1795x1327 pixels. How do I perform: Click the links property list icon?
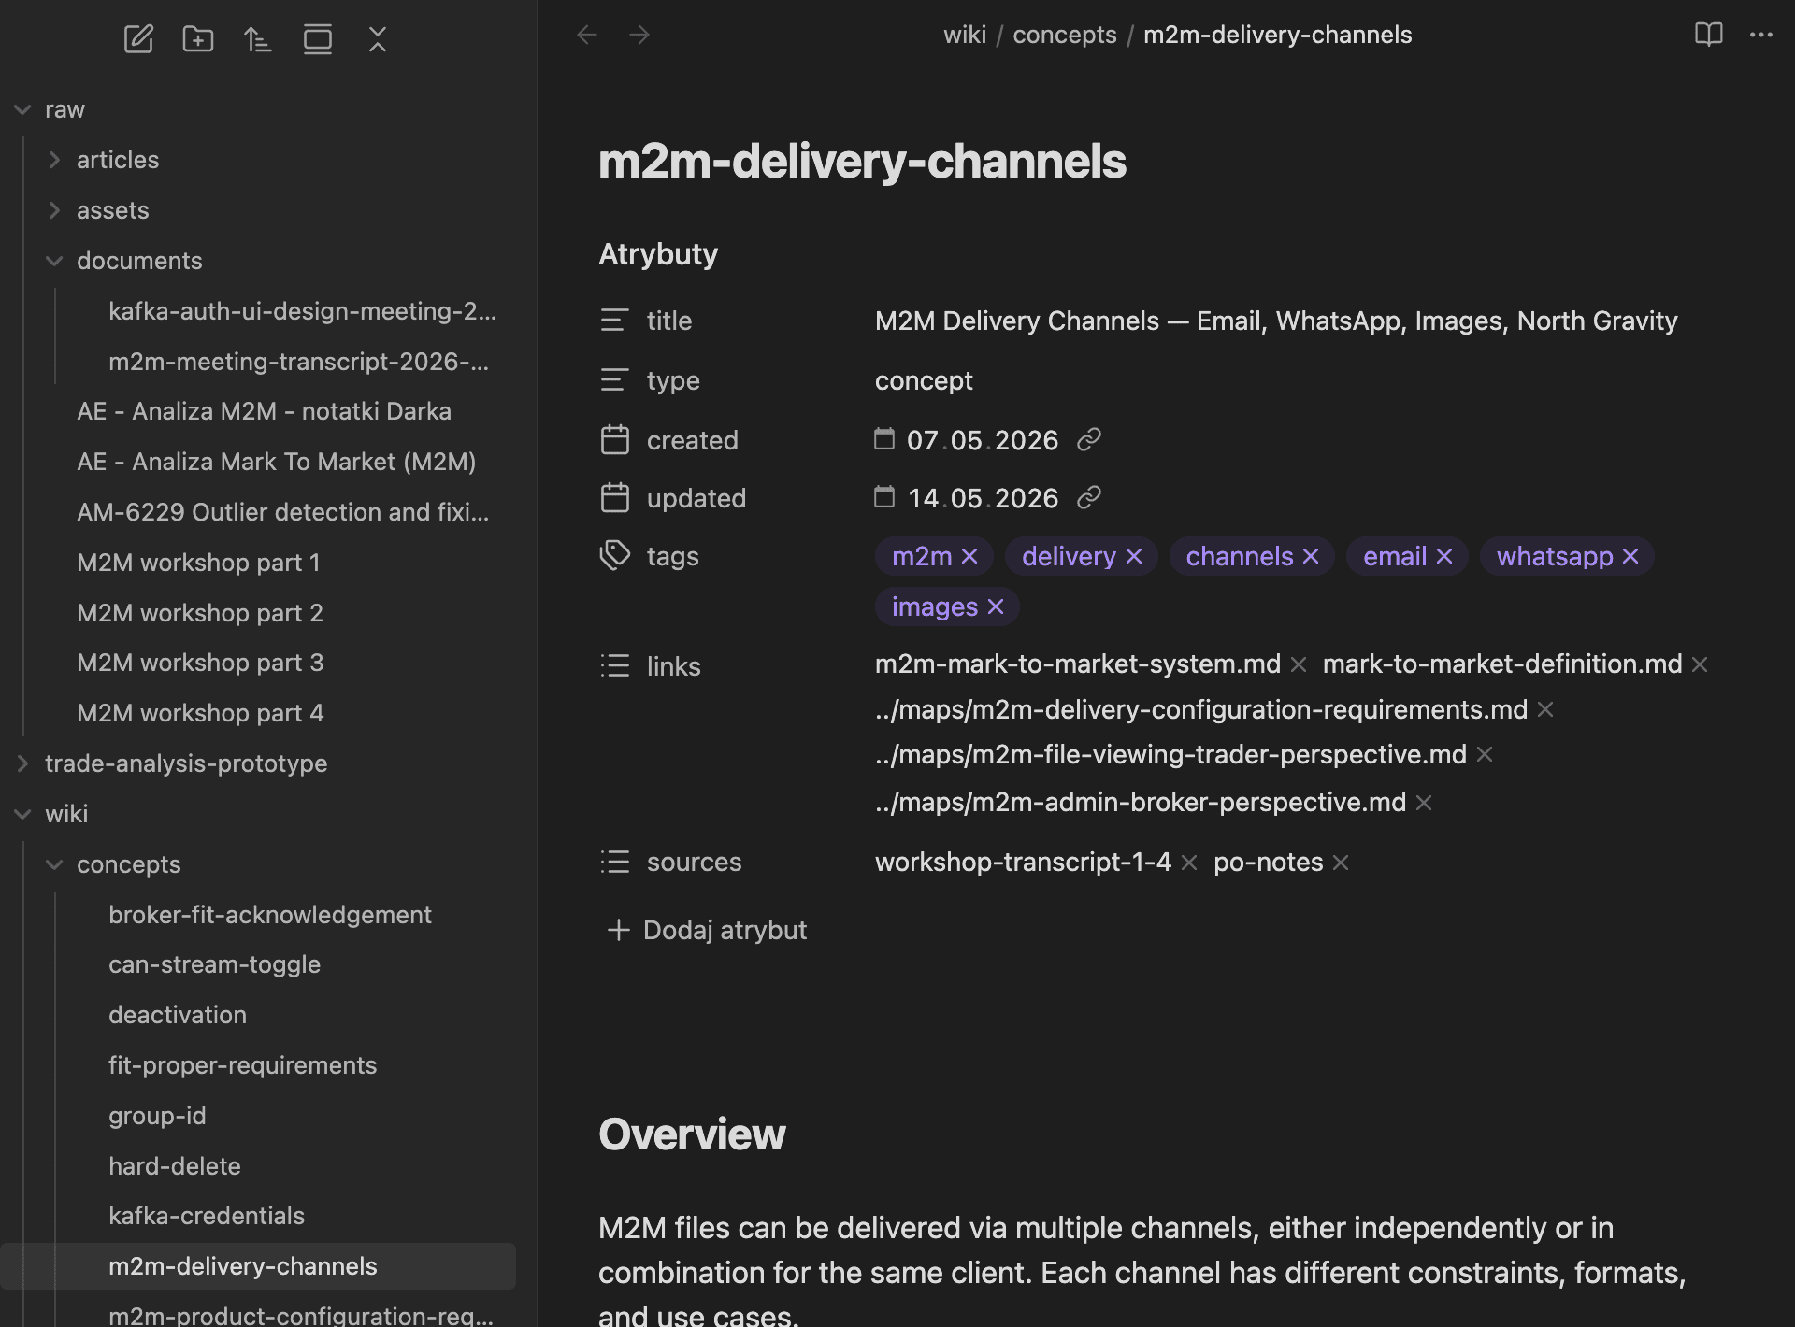coord(614,665)
